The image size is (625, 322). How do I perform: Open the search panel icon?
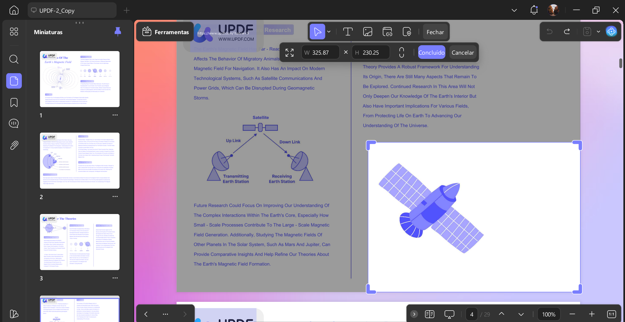point(14,59)
